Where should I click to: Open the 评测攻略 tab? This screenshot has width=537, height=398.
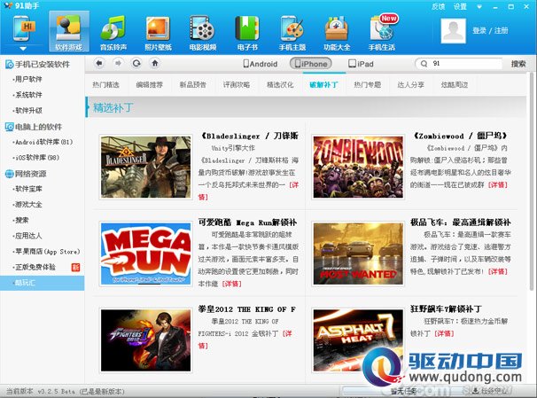pyautogui.click(x=237, y=84)
